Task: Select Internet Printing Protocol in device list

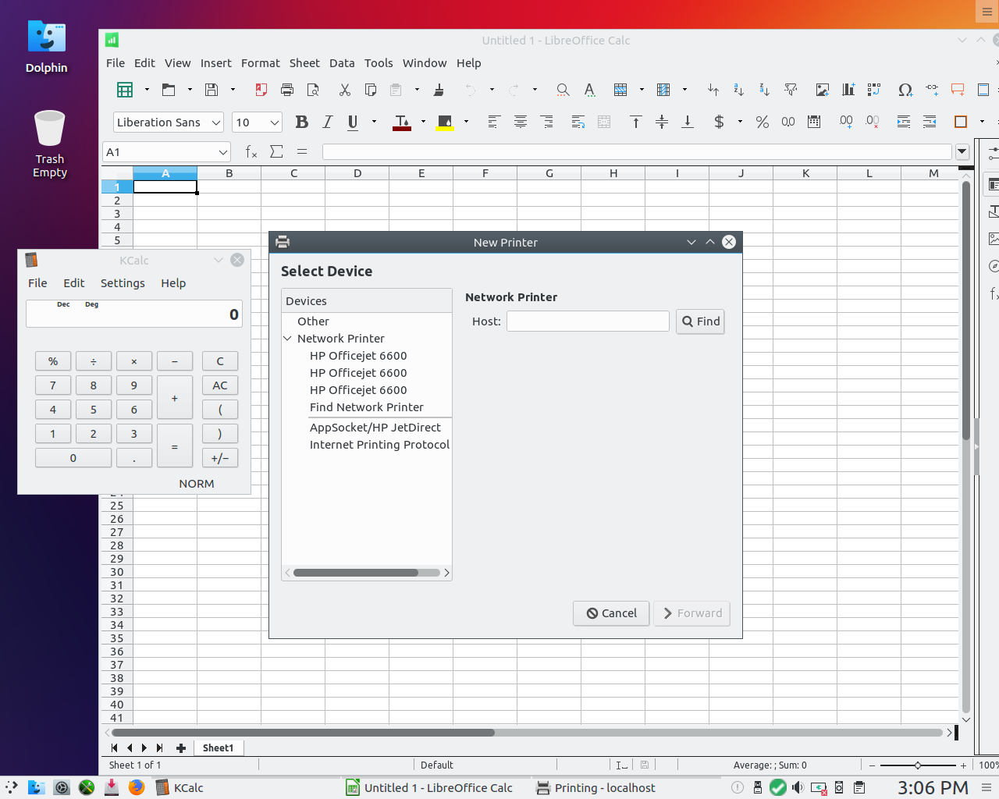Action: [379, 445]
